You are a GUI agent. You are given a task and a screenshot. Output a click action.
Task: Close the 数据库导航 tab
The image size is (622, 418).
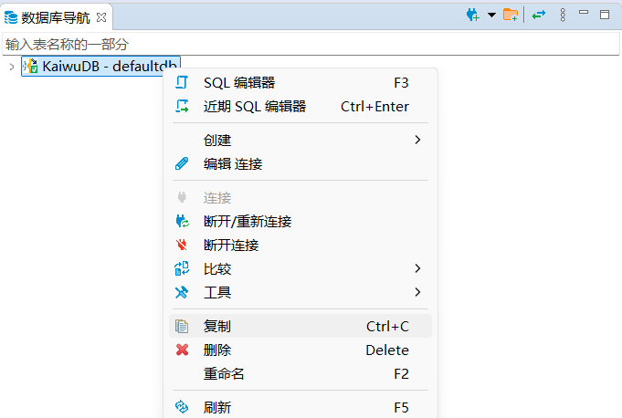(101, 16)
